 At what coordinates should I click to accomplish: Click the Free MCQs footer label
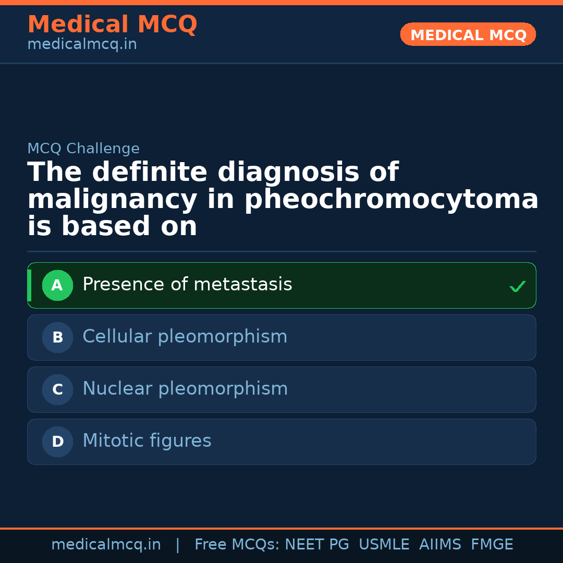click(x=237, y=545)
